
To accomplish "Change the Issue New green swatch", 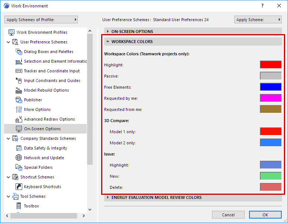I will (x=271, y=176).
